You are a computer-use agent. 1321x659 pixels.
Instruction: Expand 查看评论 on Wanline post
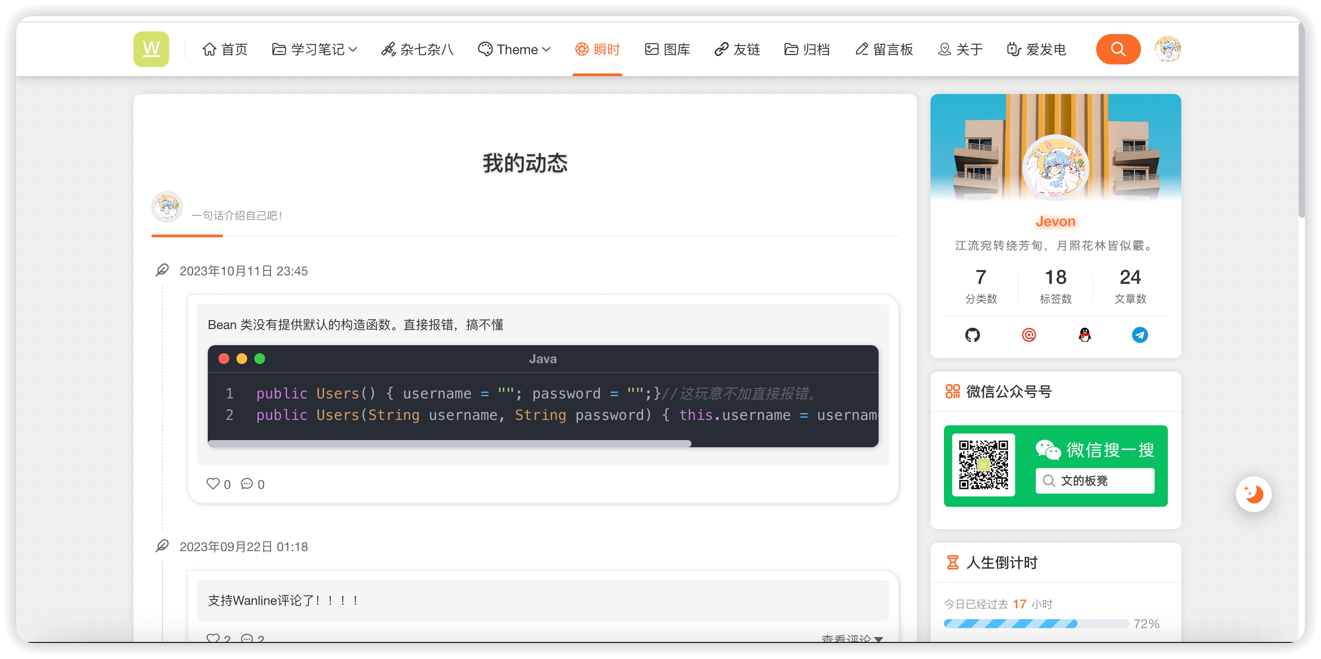(852, 638)
